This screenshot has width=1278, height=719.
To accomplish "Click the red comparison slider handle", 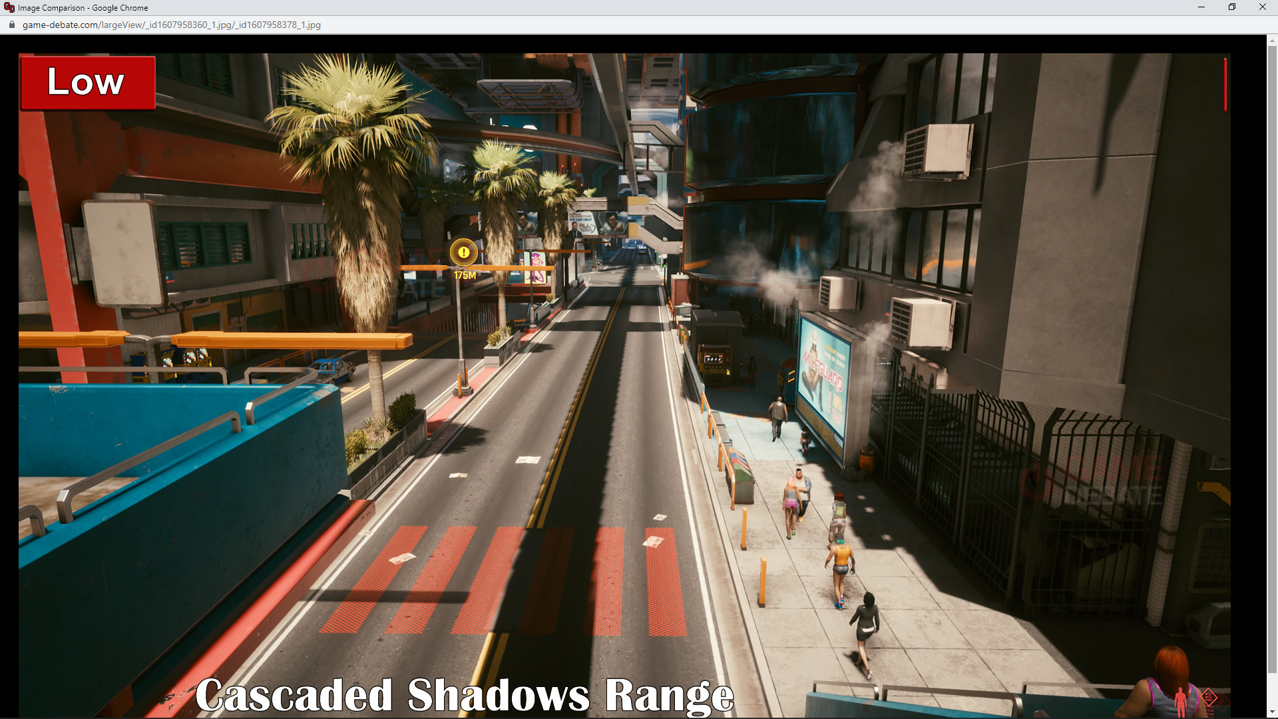I will pyautogui.click(x=1225, y=85).
